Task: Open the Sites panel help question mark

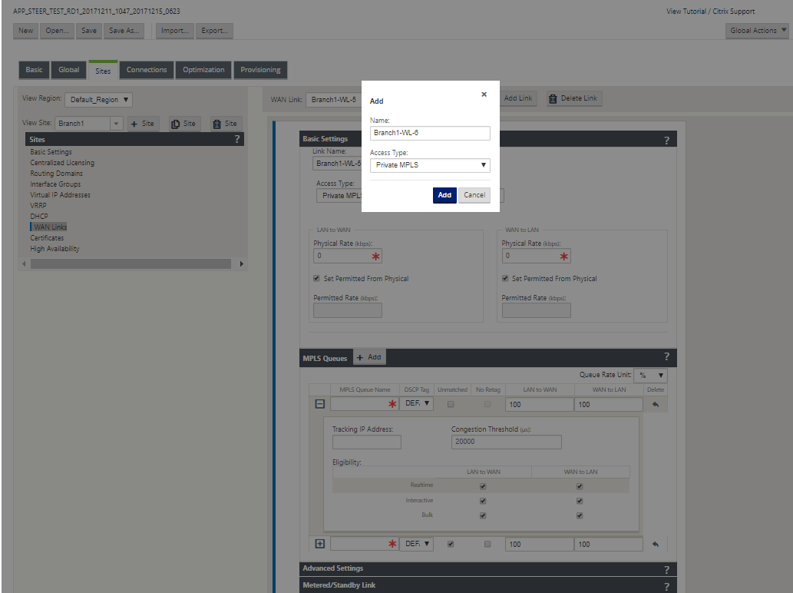Action: coord(237,138)
